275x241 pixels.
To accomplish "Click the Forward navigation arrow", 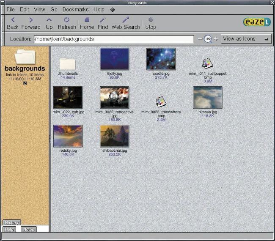I will 31,23.
